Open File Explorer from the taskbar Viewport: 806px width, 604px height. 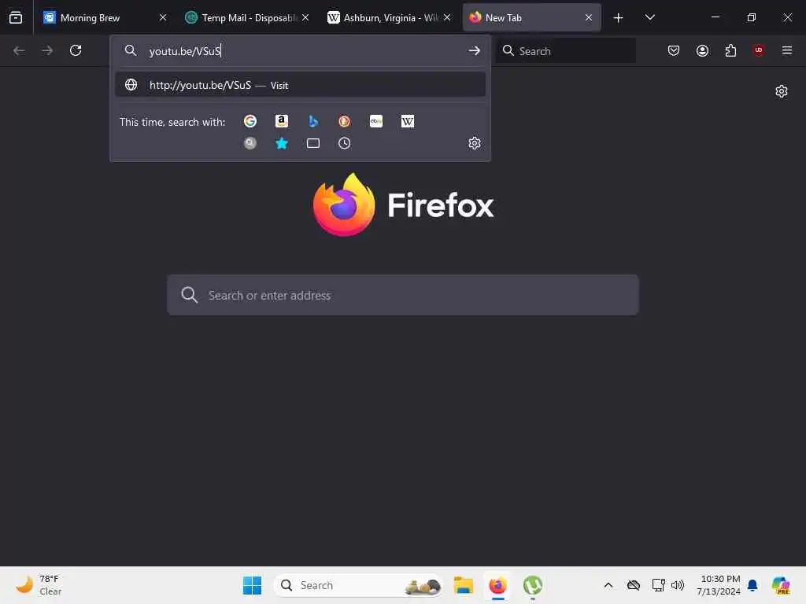(463, 585)
